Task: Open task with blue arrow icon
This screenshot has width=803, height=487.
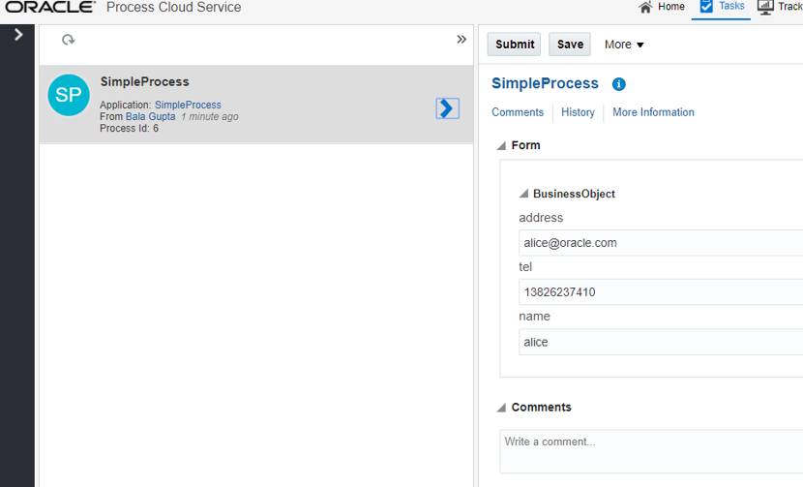Action: 447,107
